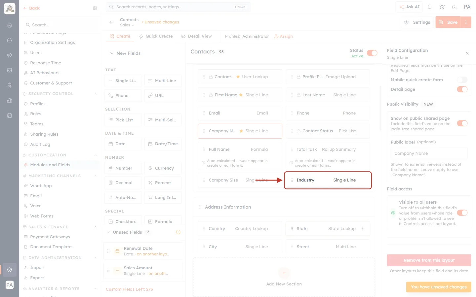Screen dimensions: 476x297
Task: Open the inbox icon in left rail
Action: coord(10,70)
